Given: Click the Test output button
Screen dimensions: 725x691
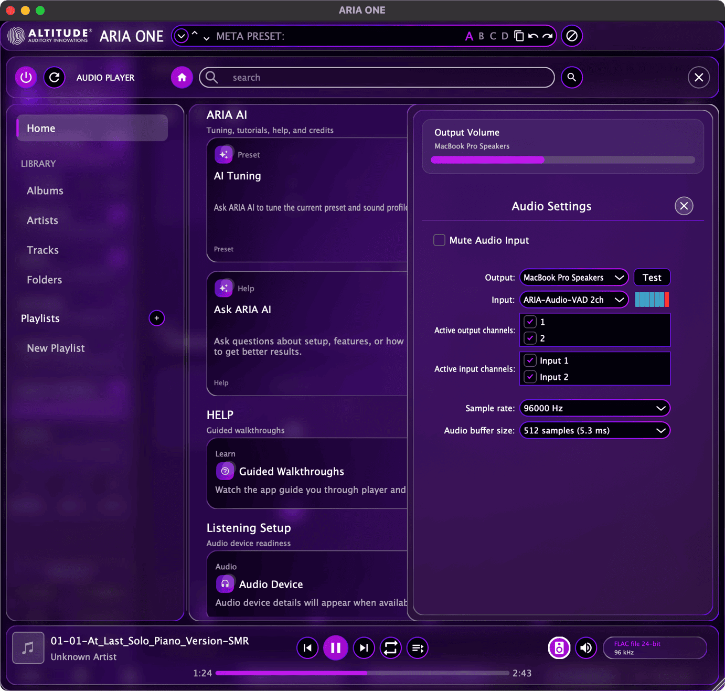Looking at the screenshot, I should coord(652,278).
